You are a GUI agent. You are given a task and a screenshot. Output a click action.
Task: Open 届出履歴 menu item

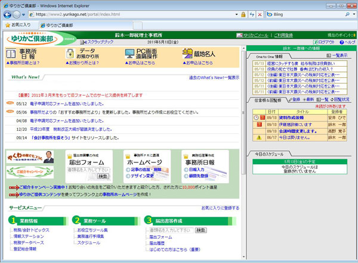pos(157,243)
